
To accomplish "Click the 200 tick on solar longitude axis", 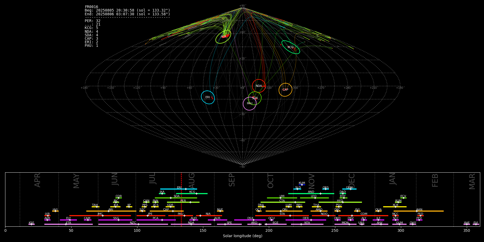I will click(269, 231).
